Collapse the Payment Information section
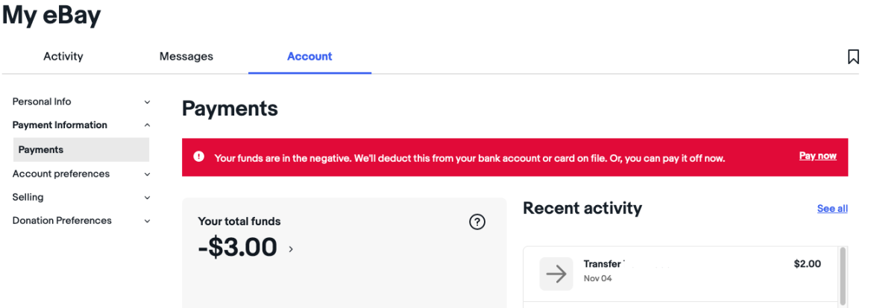Viewport: 877px width, 308px height. pyautogui.click(x=147, y=125)
